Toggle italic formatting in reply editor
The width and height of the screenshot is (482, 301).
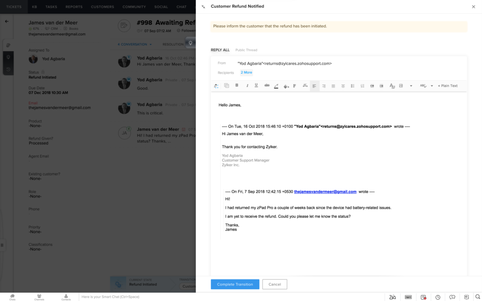(247, 86)
